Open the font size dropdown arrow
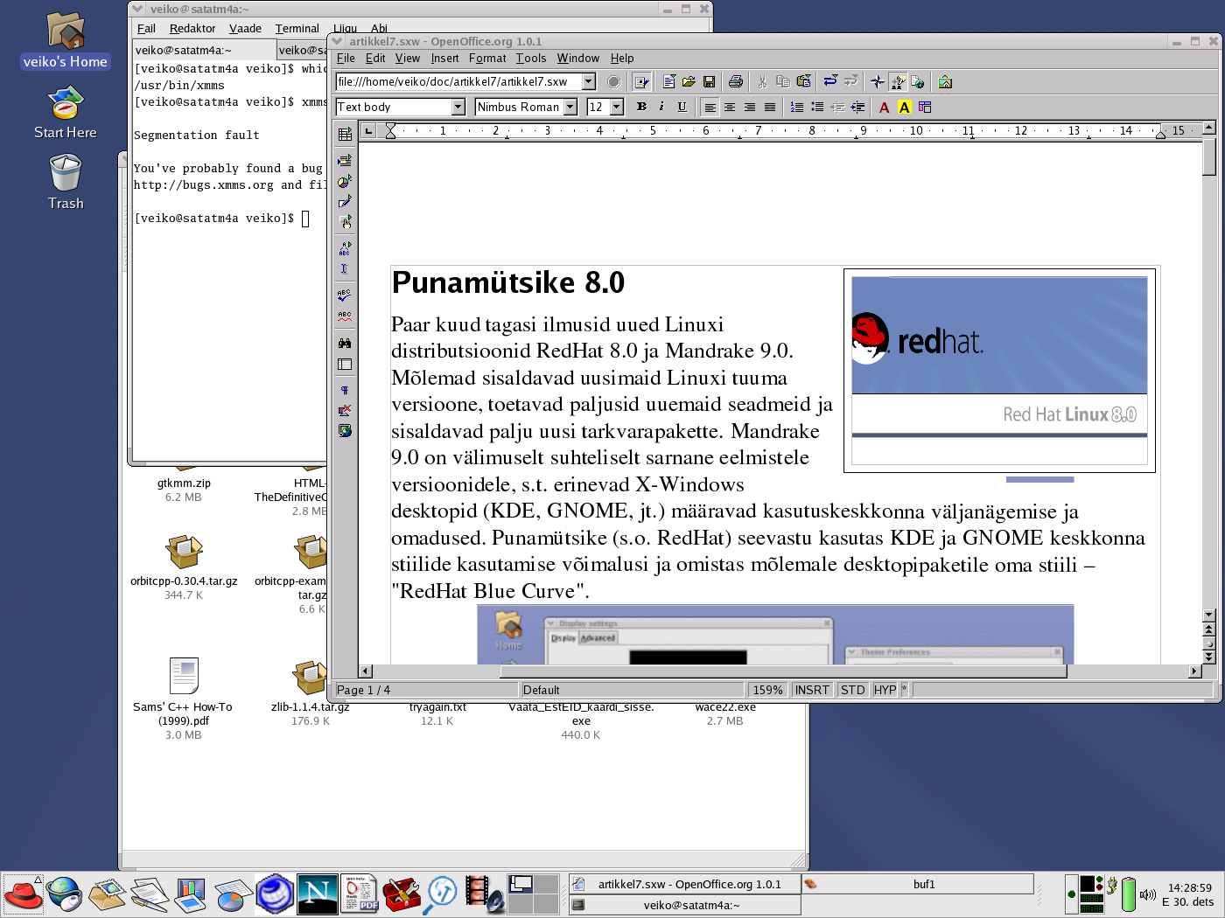1225x918 pixels. (616, 107)
